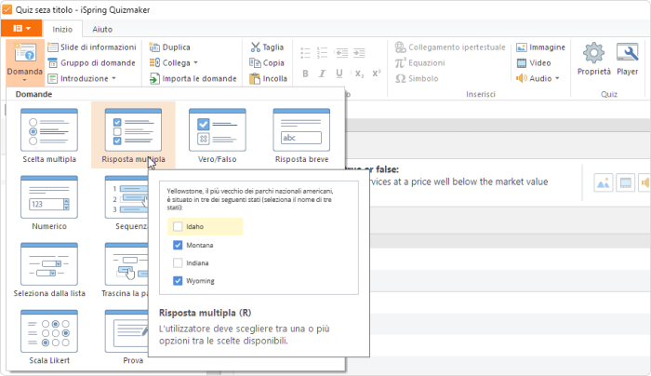This screenshot has width=651, height=376.
Task: Choose Prova essay question type
Action: tap(126, 337)
